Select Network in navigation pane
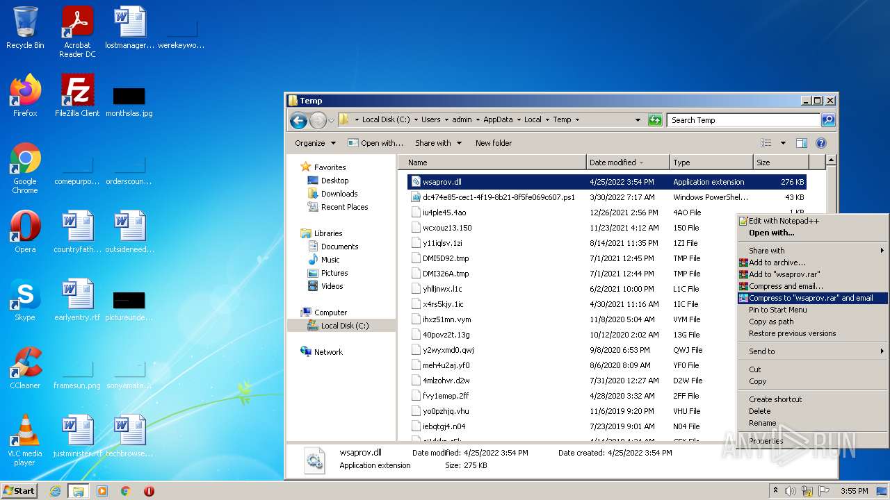This screenshot has height=500, width=890. click(x=321, y=352)
